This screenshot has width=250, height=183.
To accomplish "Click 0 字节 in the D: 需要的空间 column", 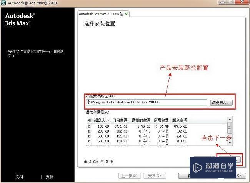I will coord(145,131).
